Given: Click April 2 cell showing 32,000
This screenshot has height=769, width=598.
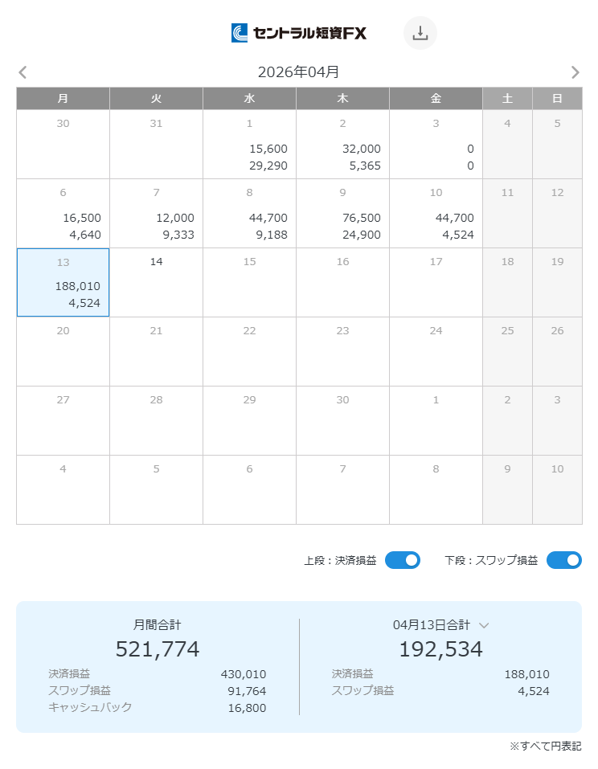Looking at the screenshot, I should [343, 145].
